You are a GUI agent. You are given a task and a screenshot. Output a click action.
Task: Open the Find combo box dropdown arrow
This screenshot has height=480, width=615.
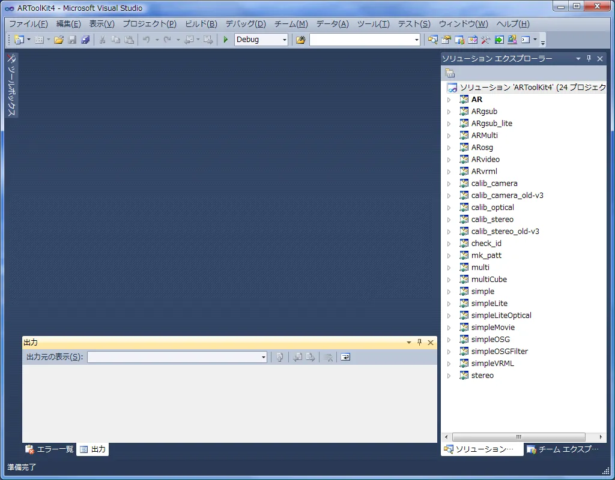[417, 40]
